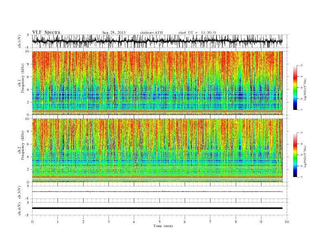Click the "3" tick label on the time axis
Viewport: 323px width, 249px height.
click(x=108, y=222)
